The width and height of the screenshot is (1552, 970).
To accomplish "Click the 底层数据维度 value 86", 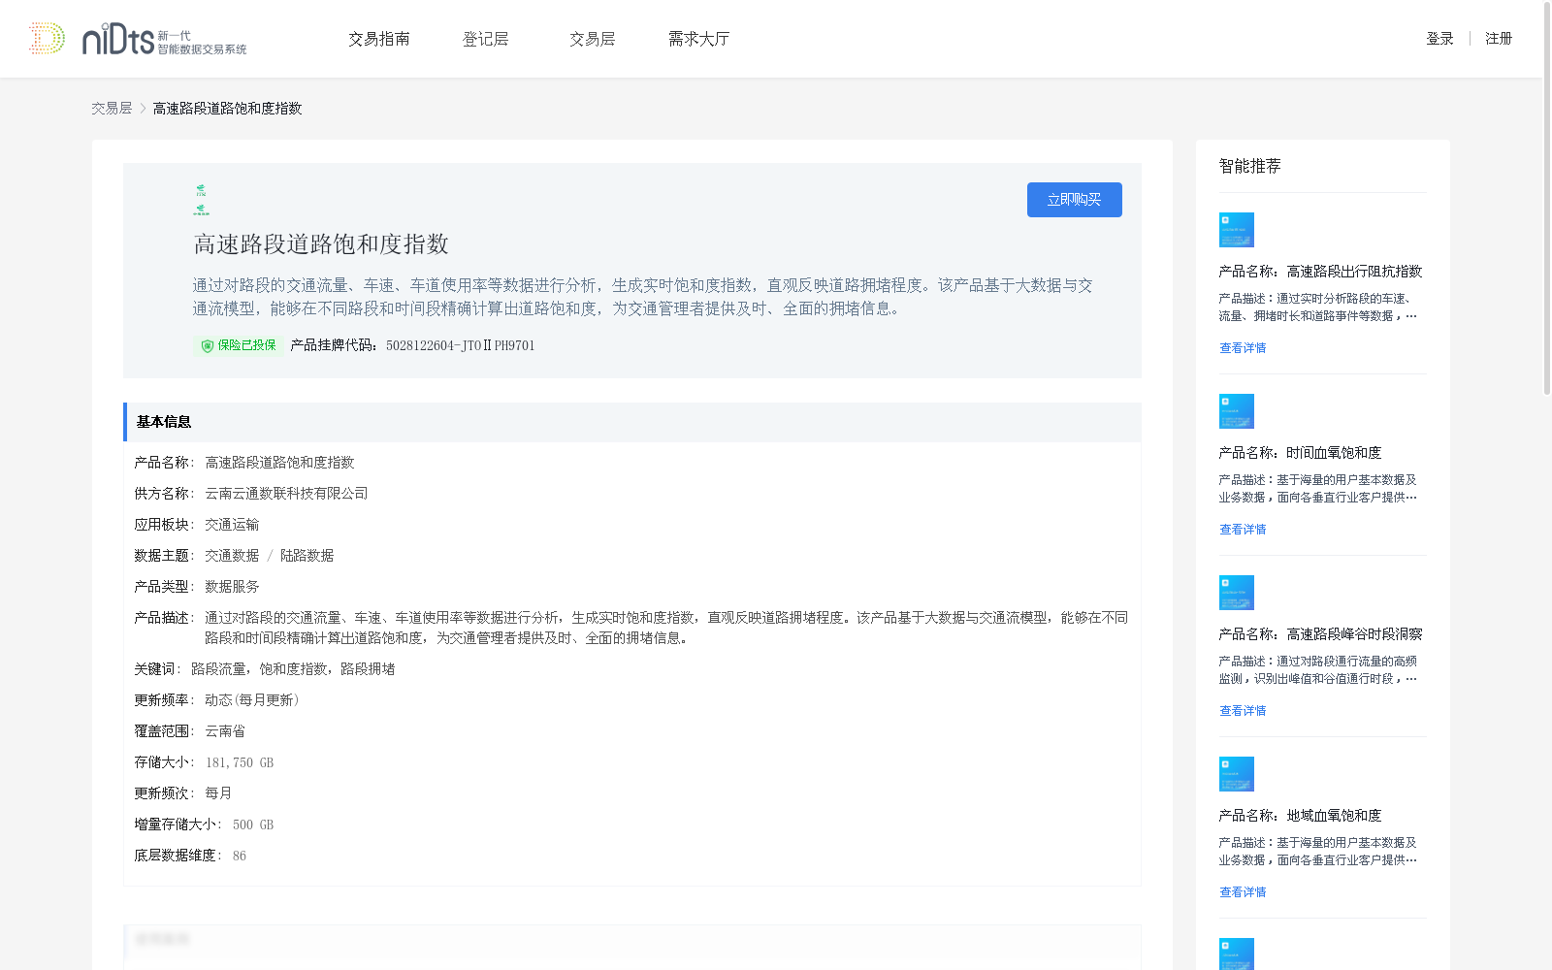I will [240, 856].
